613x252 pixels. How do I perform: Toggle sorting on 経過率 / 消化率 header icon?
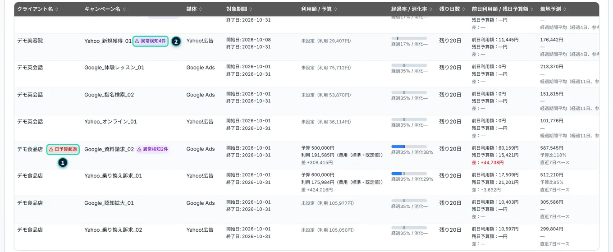click(x=431, y=9)
